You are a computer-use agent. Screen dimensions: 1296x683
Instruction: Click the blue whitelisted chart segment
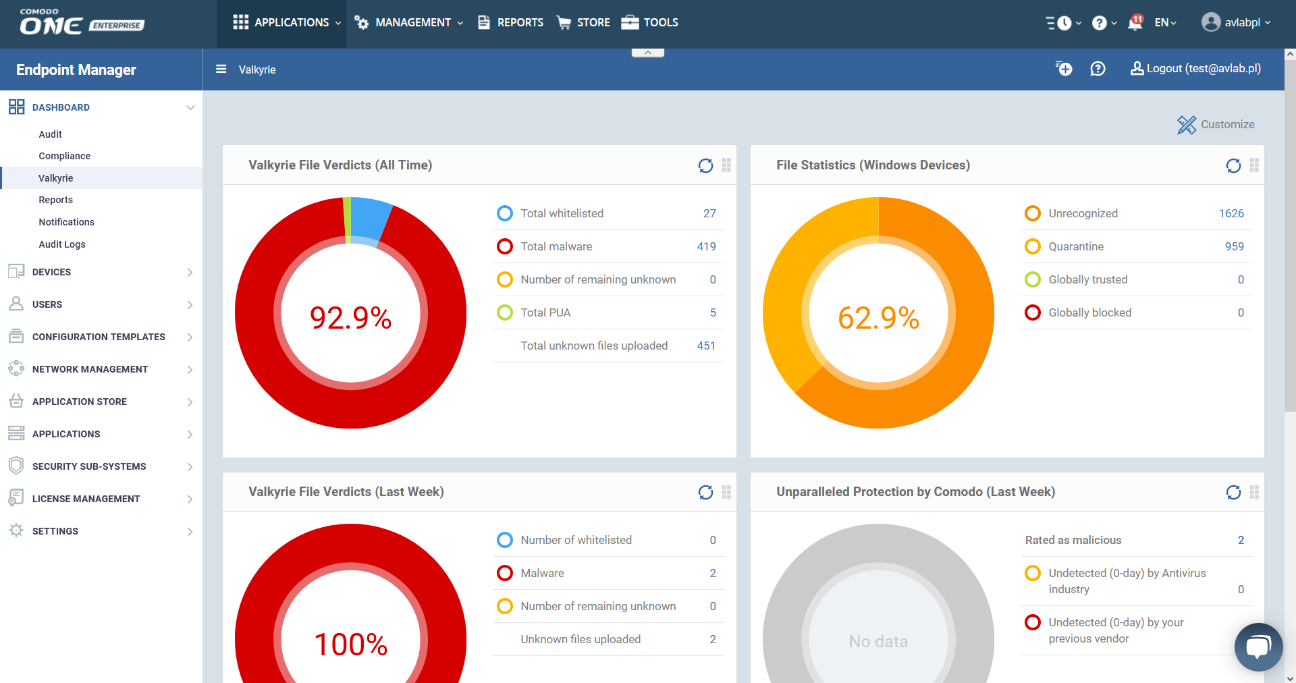(370, 219)
